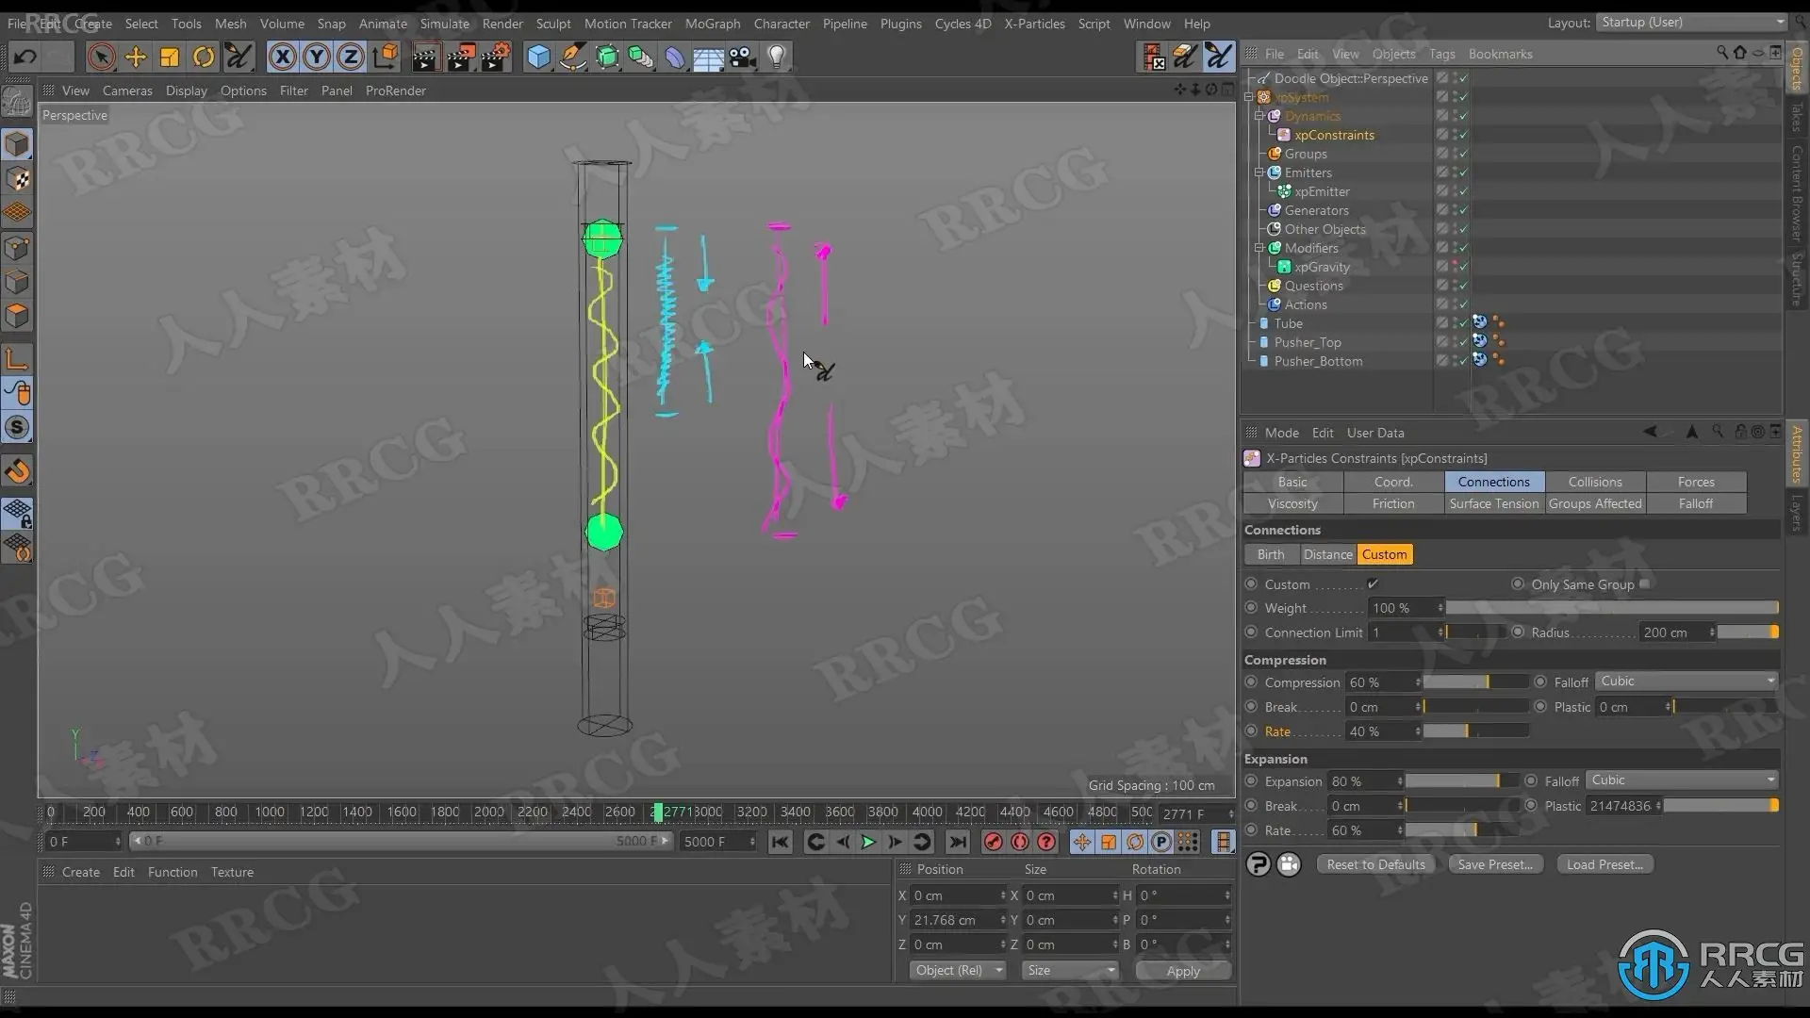Toggle xpGravity enable checkmark
1810x1018 pixels.
point(1462,267)
